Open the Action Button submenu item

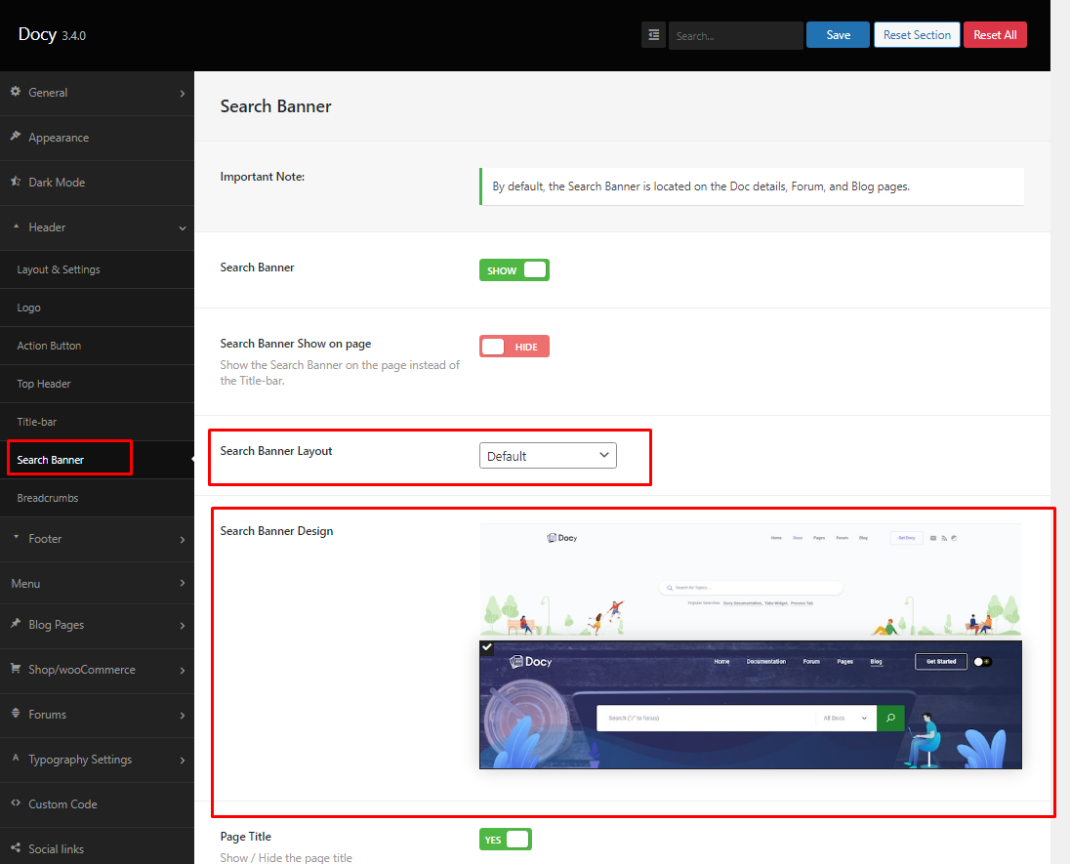pyautogui.click(x=97, y=346)
